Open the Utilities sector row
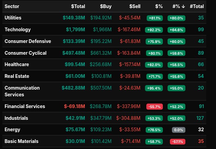The width and height of the screenshot is (216, 149). [x=14, y=17]
